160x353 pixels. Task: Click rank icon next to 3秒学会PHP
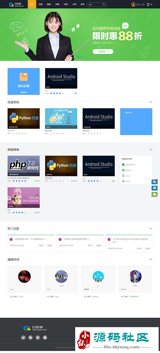click(x=123, y=165)
